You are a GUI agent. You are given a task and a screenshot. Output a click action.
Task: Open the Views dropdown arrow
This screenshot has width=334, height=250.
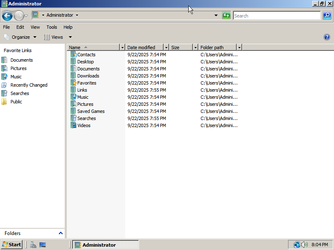point(70,37)
